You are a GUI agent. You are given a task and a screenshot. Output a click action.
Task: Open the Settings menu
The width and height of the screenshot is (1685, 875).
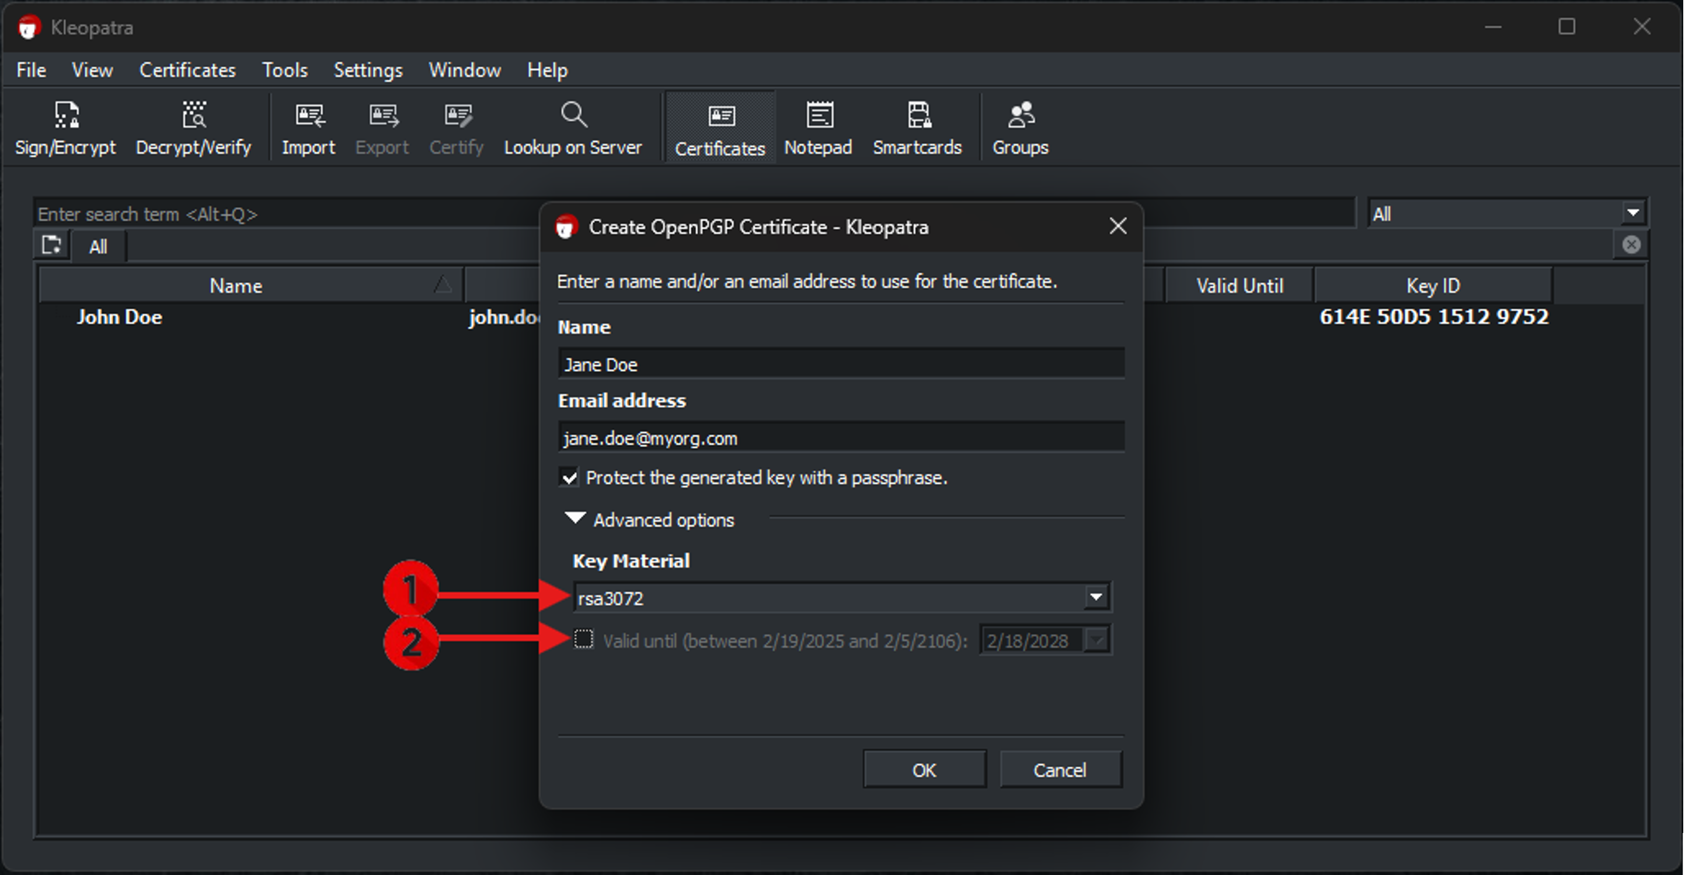click(368, 70)
